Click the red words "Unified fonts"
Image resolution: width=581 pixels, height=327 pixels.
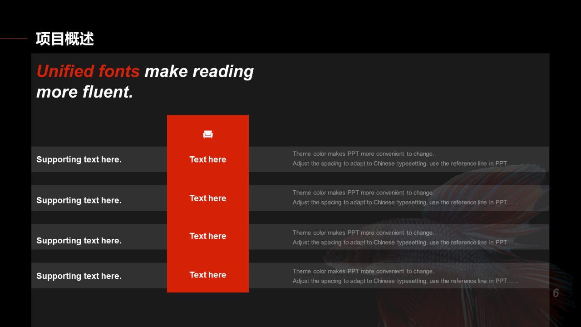coord(88,71)
